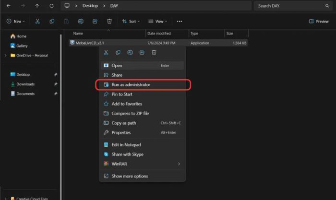The width and height of the screenshot is (336, 200).
Task: Choose Compress to ZIP file
Action: 142,114
